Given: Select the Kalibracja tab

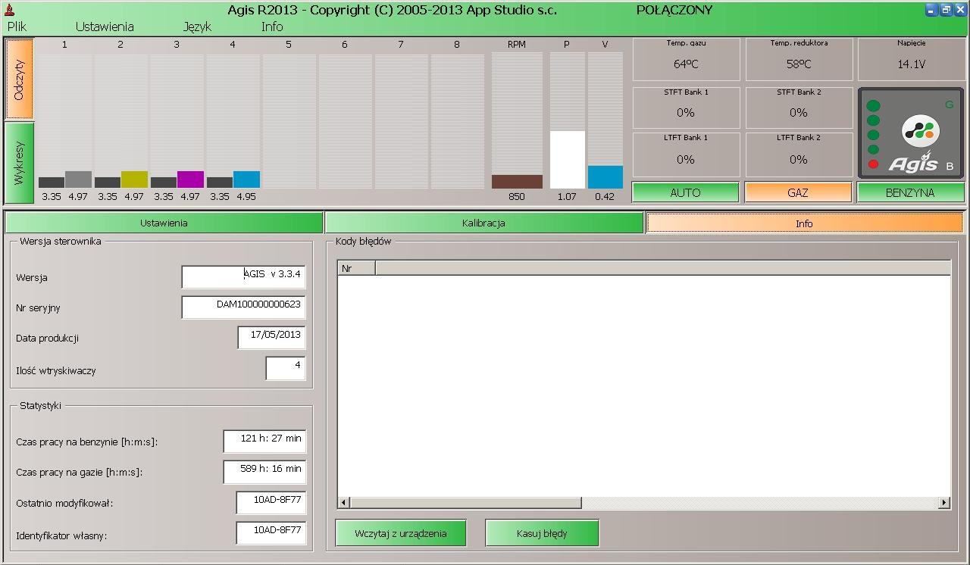Looking at the screenshot, I should click(x=483, y=223).
